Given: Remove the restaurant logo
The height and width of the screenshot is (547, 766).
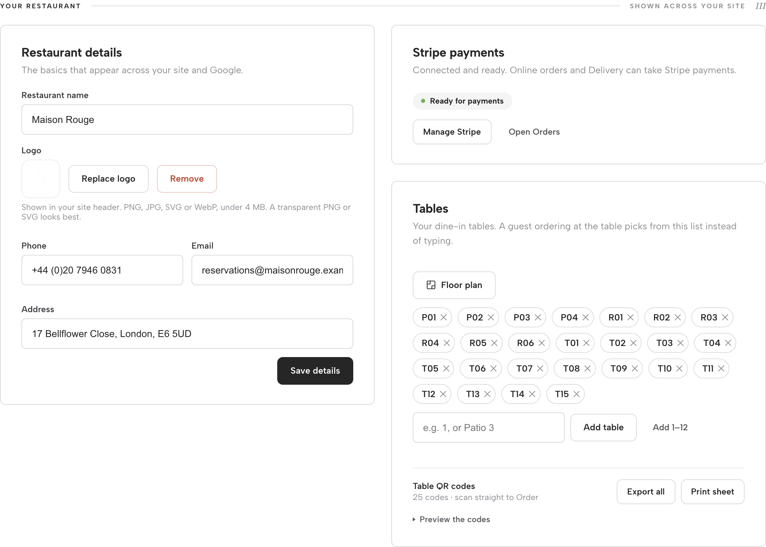Looking at the screenshot, I should pyautogui.click(x=187, y=179).
